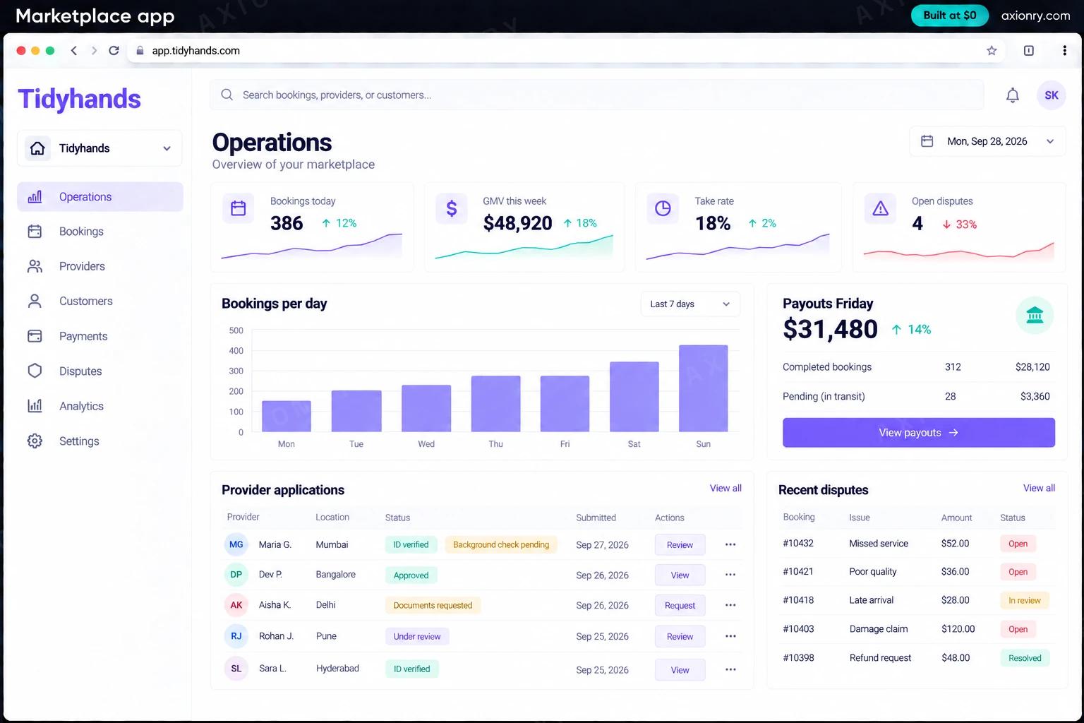This screenshot has height=723, width=1084.
Task: Click View for Sara L.
Action: pos(680,670)
